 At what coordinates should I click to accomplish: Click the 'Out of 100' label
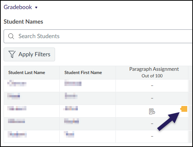coord(152,76)
